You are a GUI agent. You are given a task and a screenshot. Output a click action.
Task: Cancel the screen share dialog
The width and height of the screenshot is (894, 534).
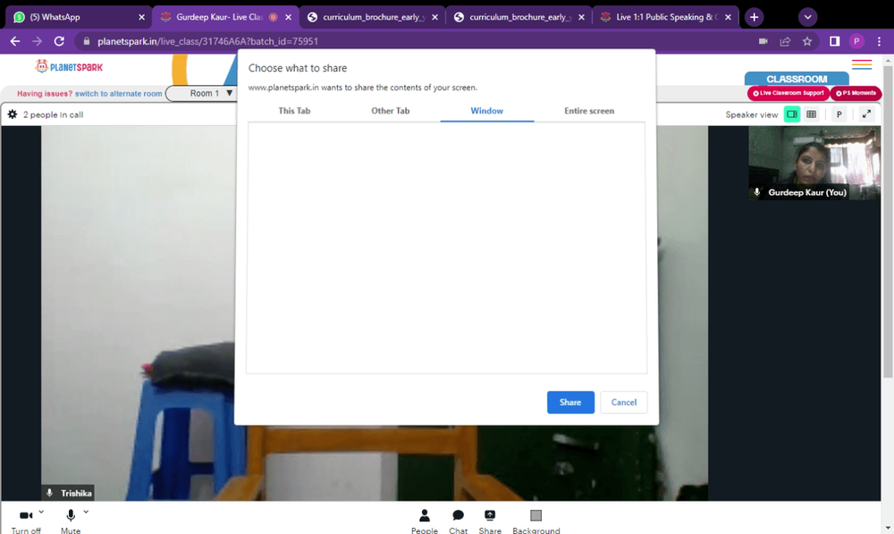point(624,403)
